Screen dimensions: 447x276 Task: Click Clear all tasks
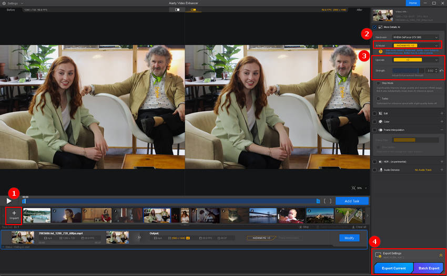click(x=359, y=227)
